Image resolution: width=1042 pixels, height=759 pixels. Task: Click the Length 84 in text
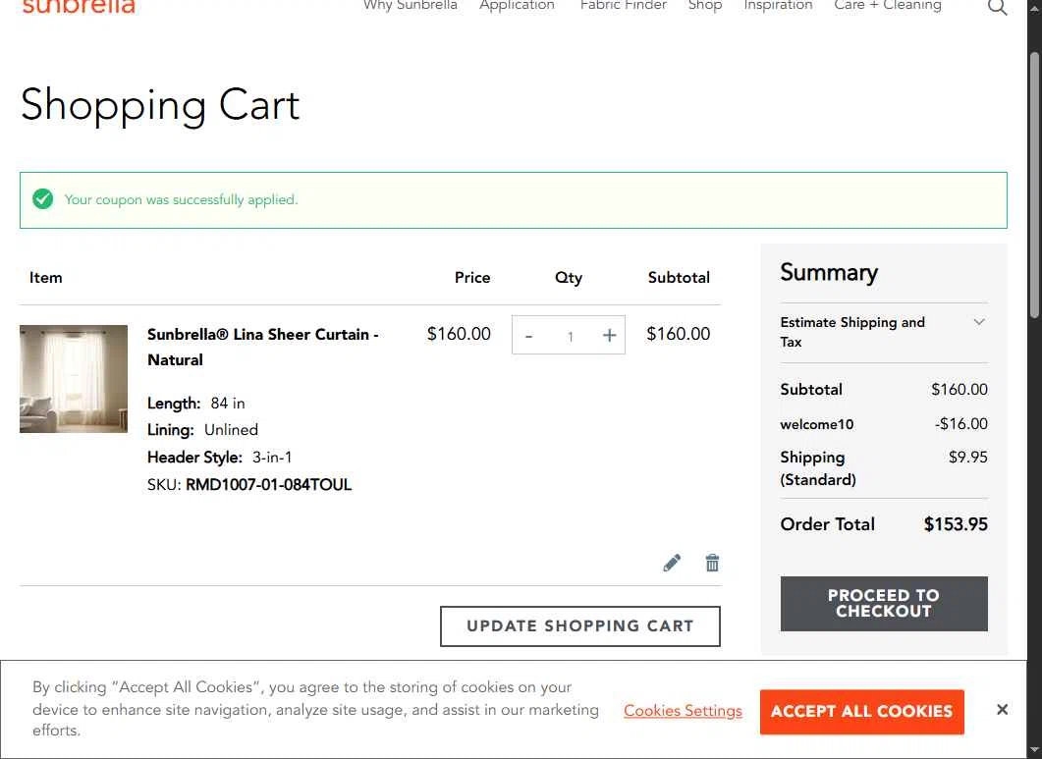(196, 404)
